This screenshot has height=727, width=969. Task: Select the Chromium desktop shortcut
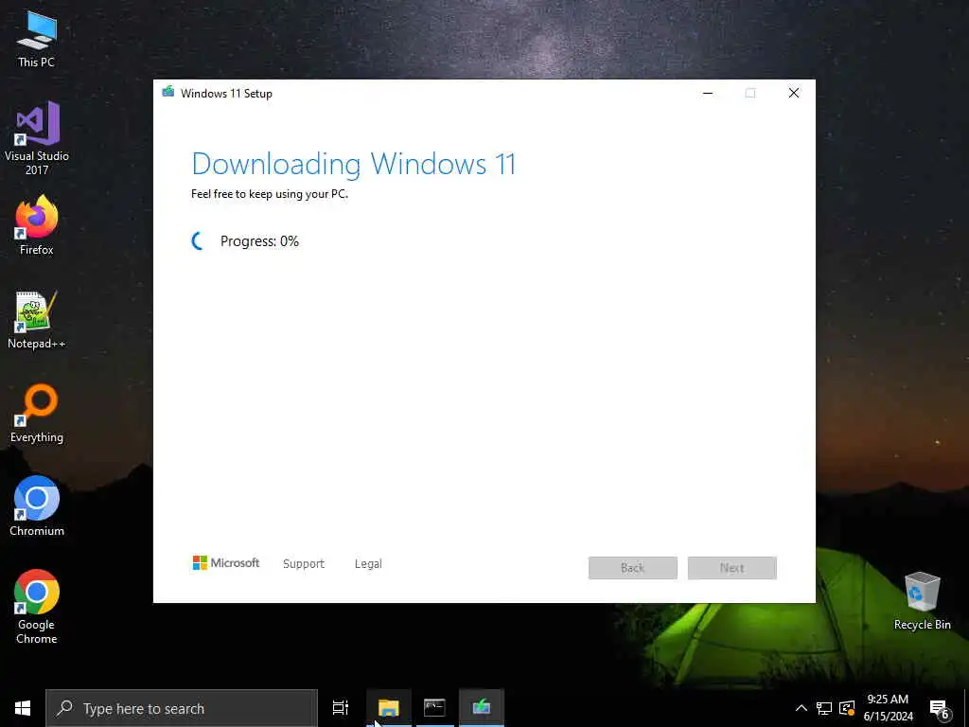[37, 506]
